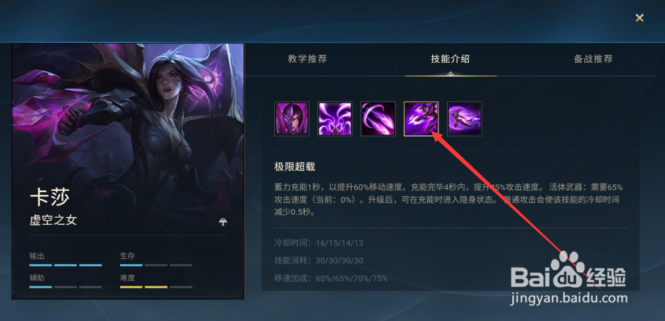Click the 辅助 rating bar
This screenshot has height=321, width=665.
66,287
